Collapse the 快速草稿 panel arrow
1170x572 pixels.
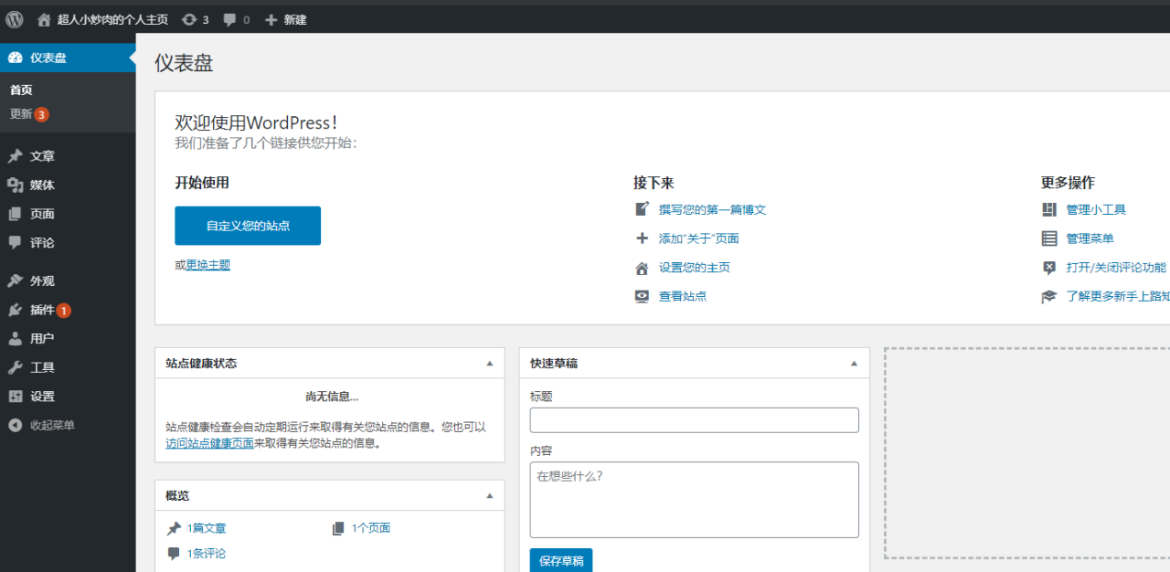[x=854, y=364]
